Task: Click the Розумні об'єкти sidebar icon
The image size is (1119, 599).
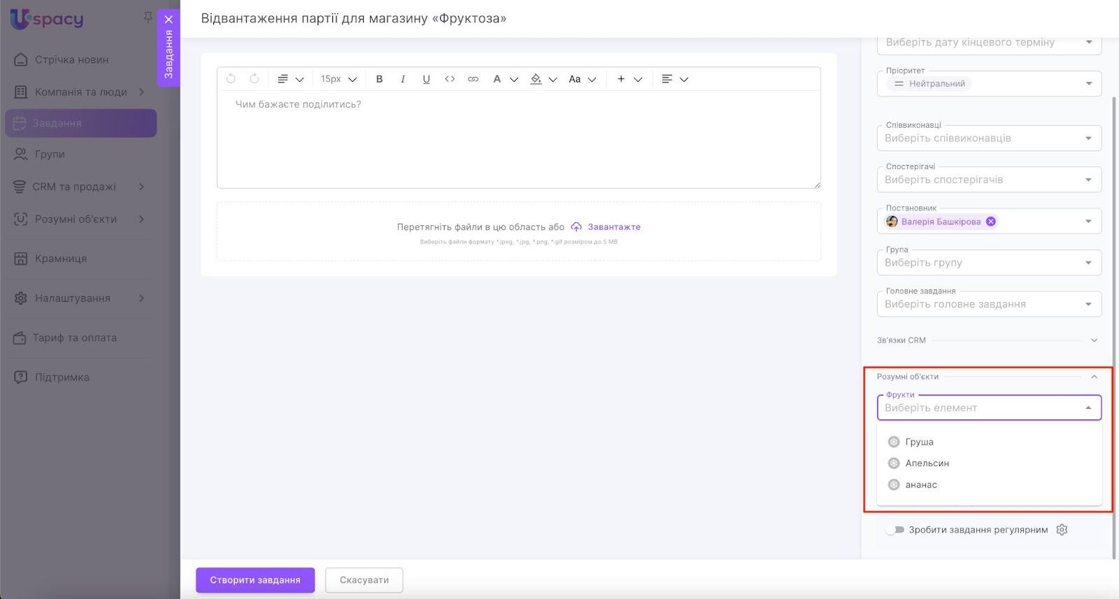Action: coord(20,219)
